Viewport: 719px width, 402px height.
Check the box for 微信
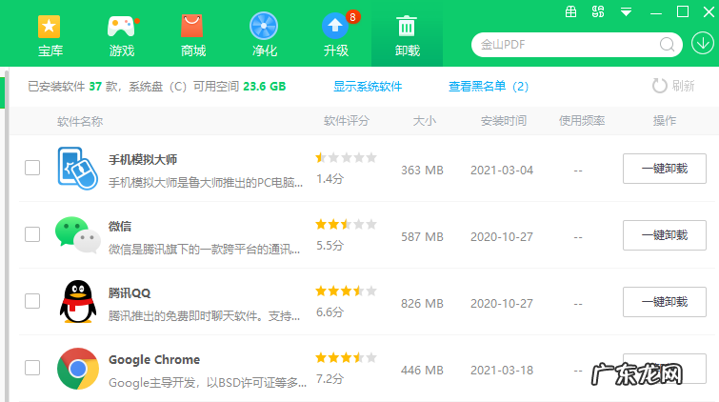click(x=32, y=234)
